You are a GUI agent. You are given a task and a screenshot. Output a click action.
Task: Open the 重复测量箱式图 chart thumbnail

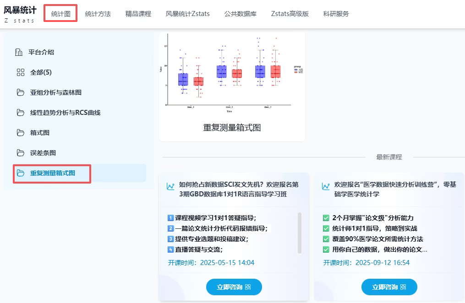click(232, 73)
